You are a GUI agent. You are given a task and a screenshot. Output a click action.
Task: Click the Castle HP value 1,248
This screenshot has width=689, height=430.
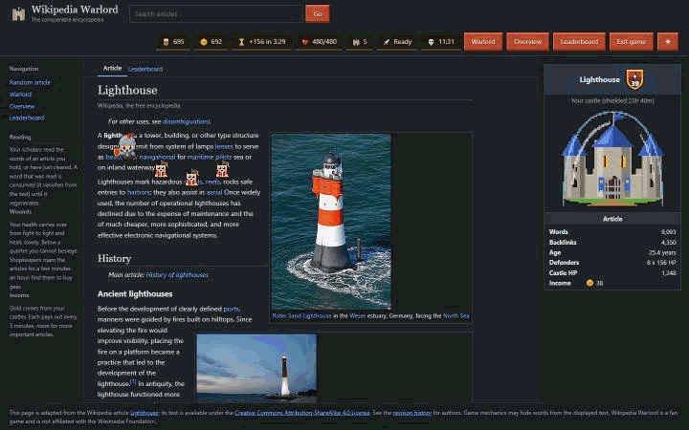tap(669, 273)
